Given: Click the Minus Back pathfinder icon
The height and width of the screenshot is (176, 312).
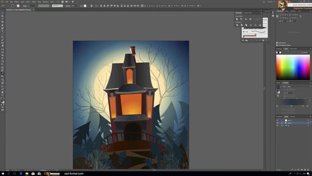Looking at the screenshot, I should tap(260, 25).
